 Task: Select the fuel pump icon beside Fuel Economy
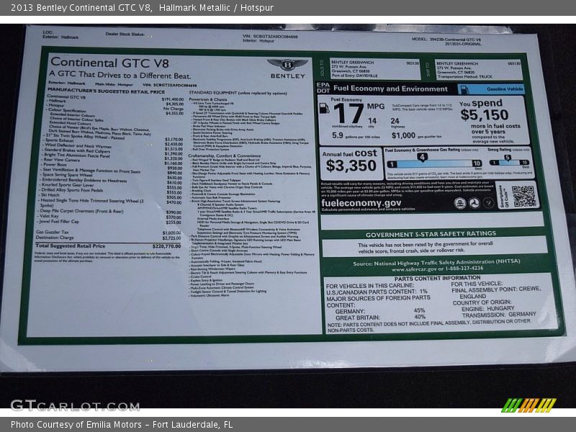325,109
